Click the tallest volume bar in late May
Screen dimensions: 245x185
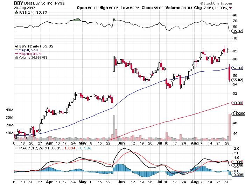point(113,127)
